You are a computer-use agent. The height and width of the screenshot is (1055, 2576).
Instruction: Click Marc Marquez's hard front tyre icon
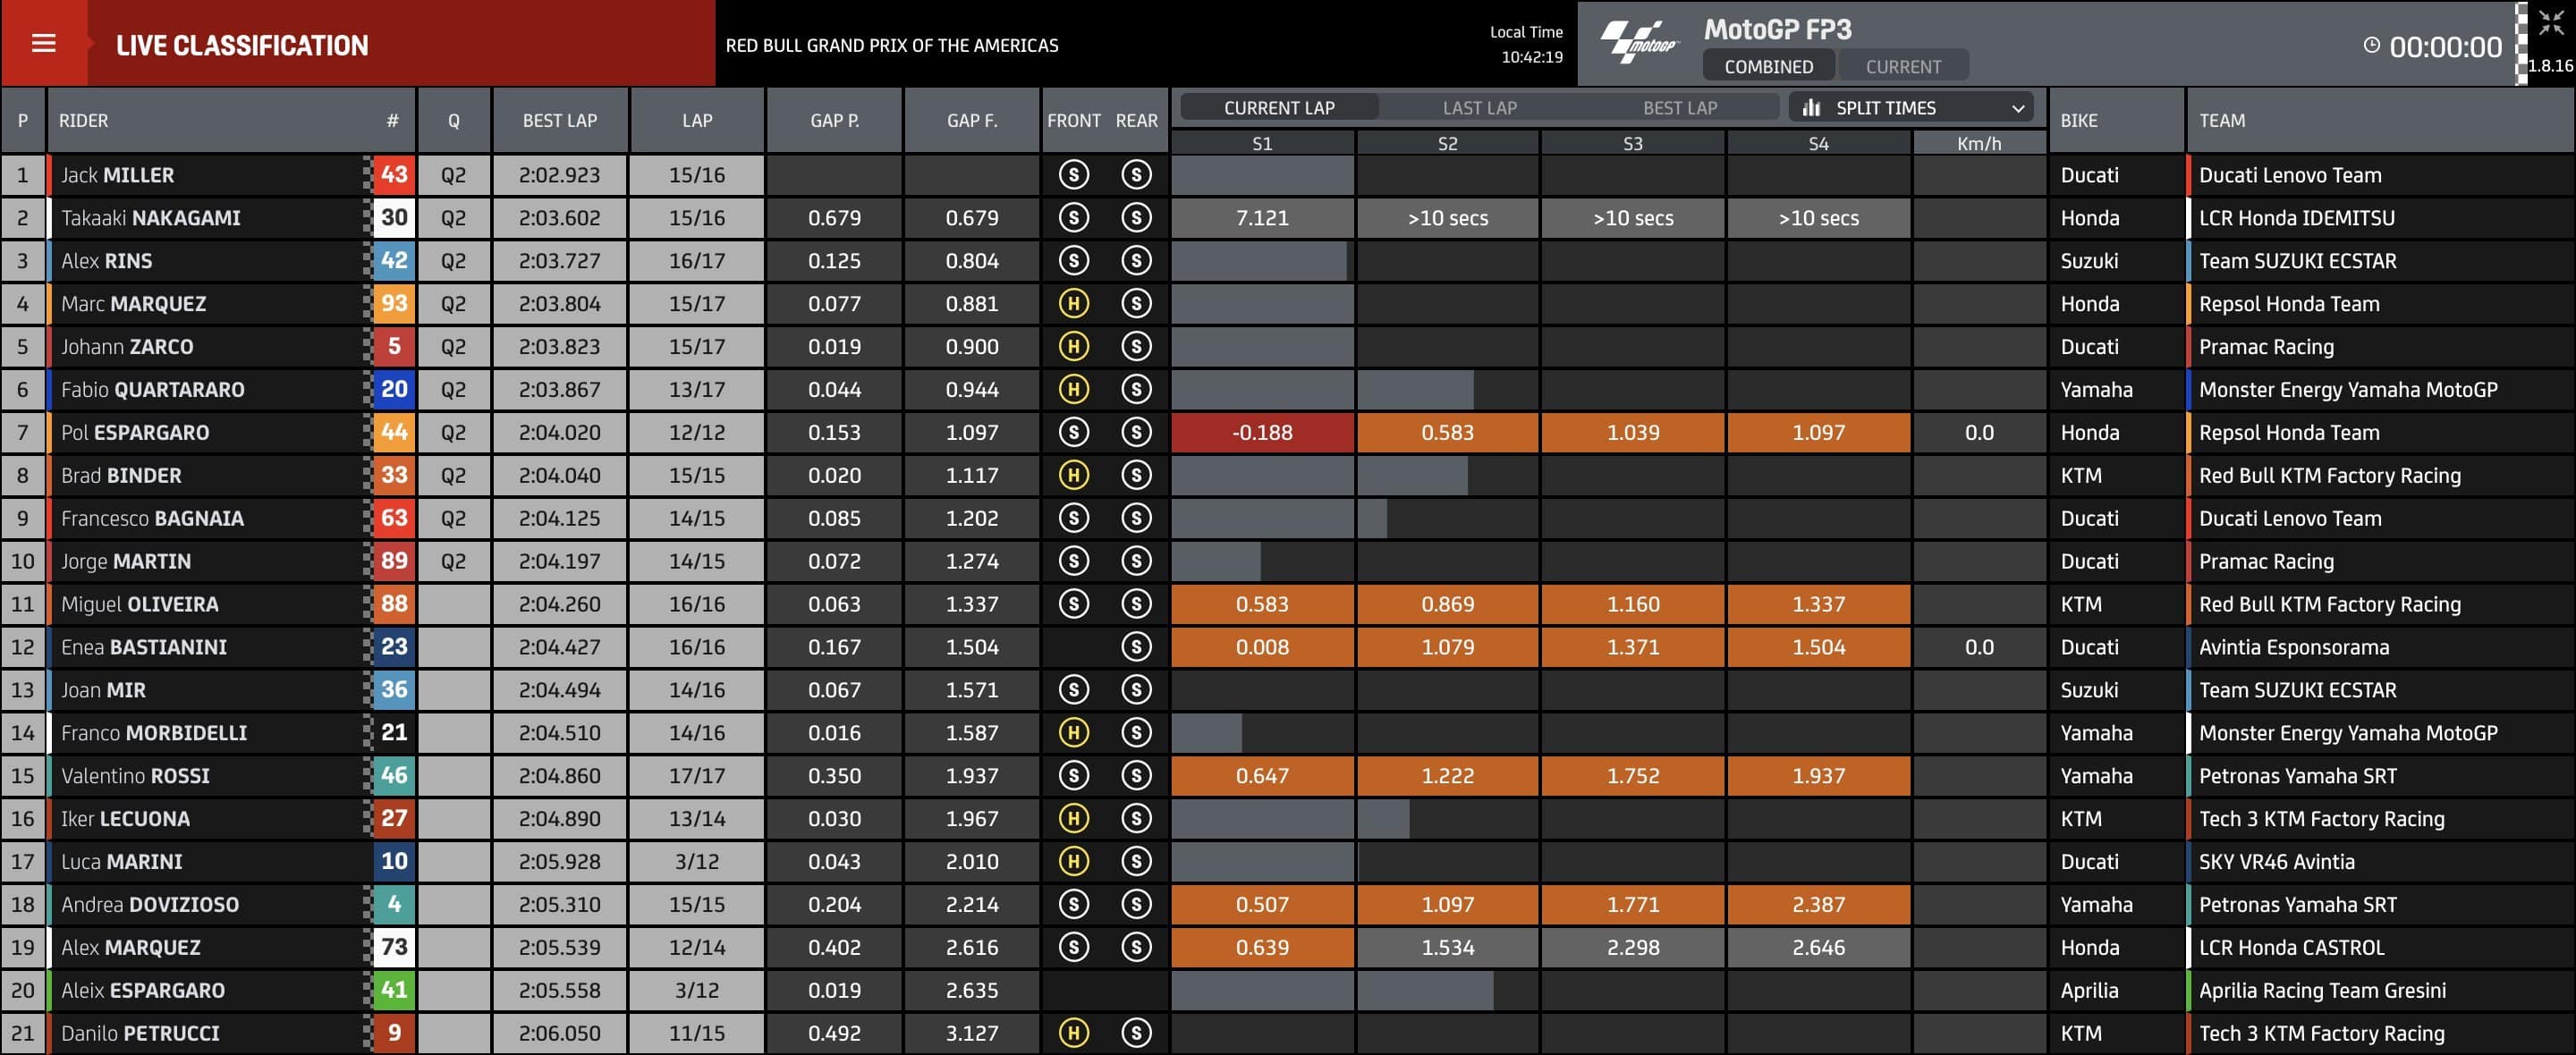(1073, 304)
